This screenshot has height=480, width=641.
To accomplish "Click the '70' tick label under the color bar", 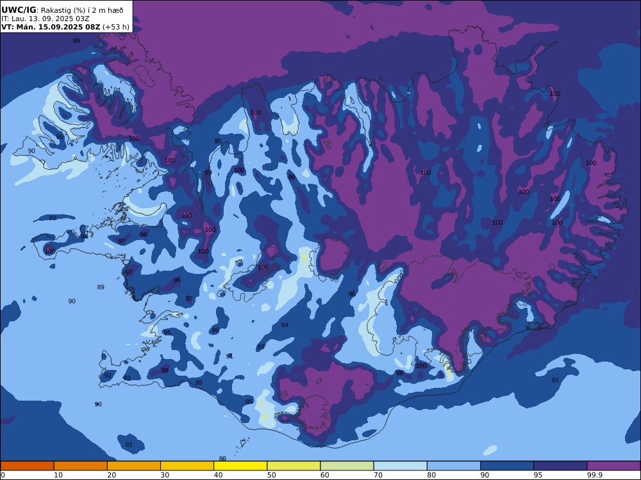I will [x=378, y=475].
